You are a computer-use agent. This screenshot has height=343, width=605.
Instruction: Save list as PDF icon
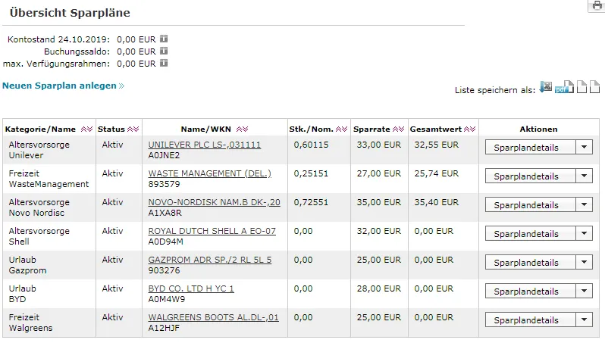point(564,87)
